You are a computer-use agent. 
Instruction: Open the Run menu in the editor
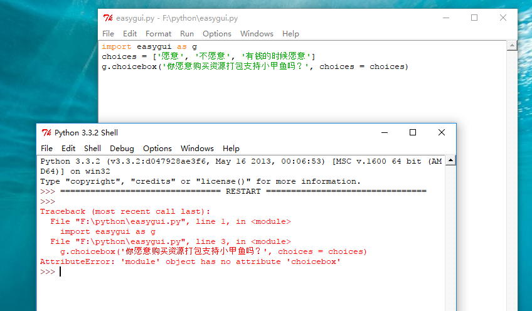[187, 34]
